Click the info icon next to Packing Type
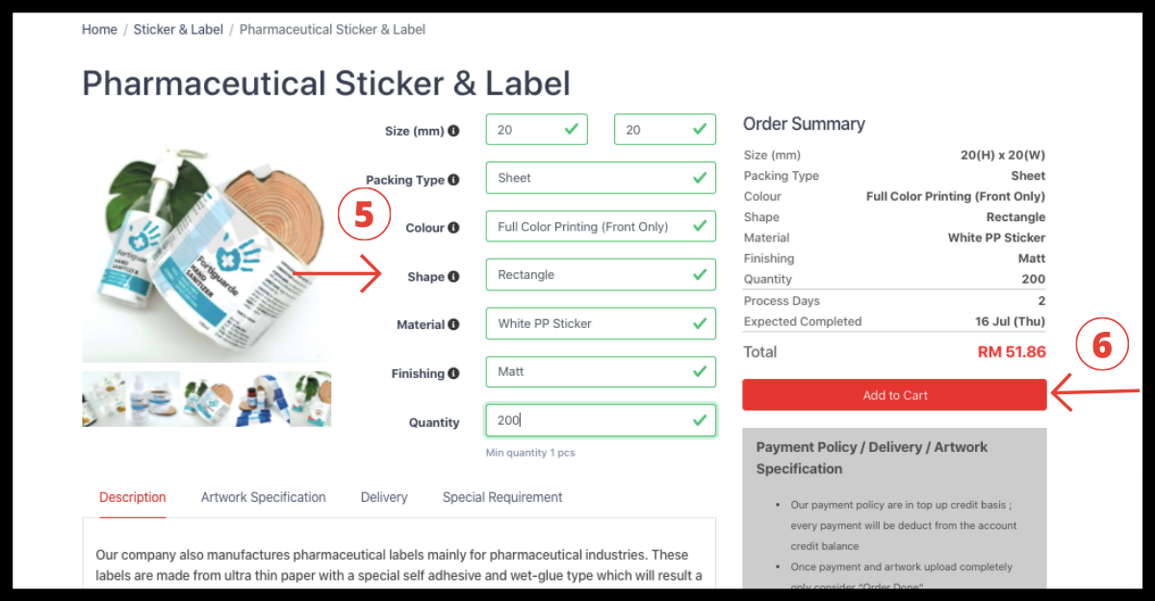This screenshot has width=1155, height=601. (453, 180)
